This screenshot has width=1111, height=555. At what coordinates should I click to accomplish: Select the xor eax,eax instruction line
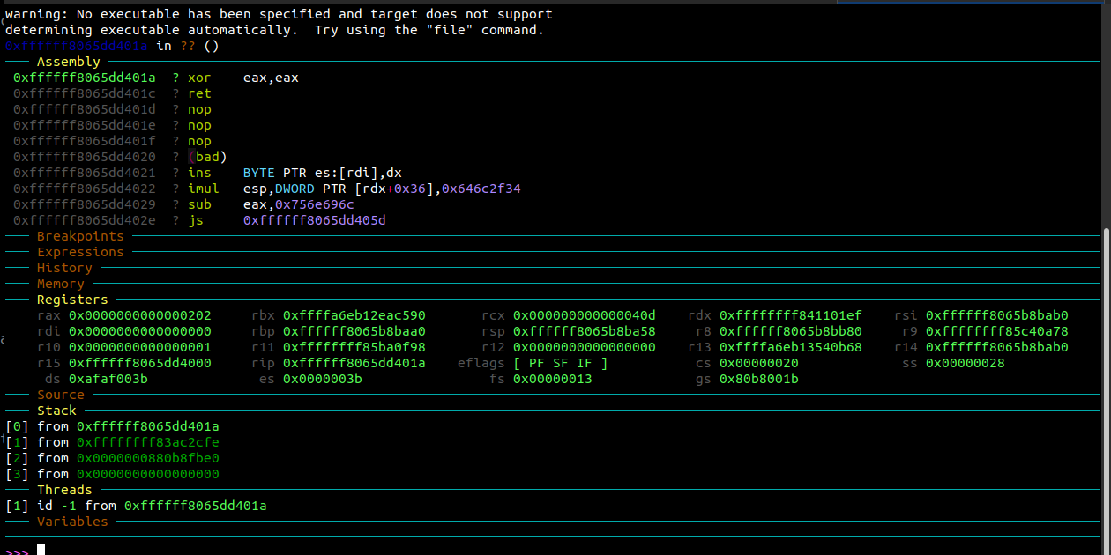[x=156, y=78]
